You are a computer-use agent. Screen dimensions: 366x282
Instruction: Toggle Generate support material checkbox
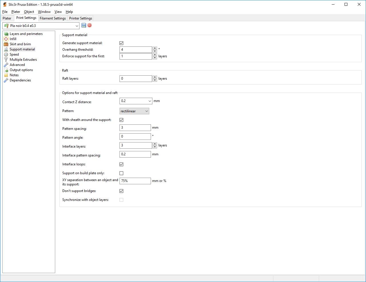(121, 43)
